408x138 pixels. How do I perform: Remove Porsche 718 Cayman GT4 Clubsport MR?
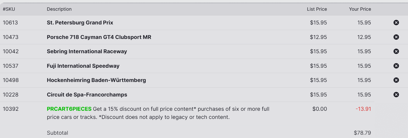[396, 37]
